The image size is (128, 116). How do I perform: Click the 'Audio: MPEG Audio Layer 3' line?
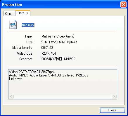point(49,75)
